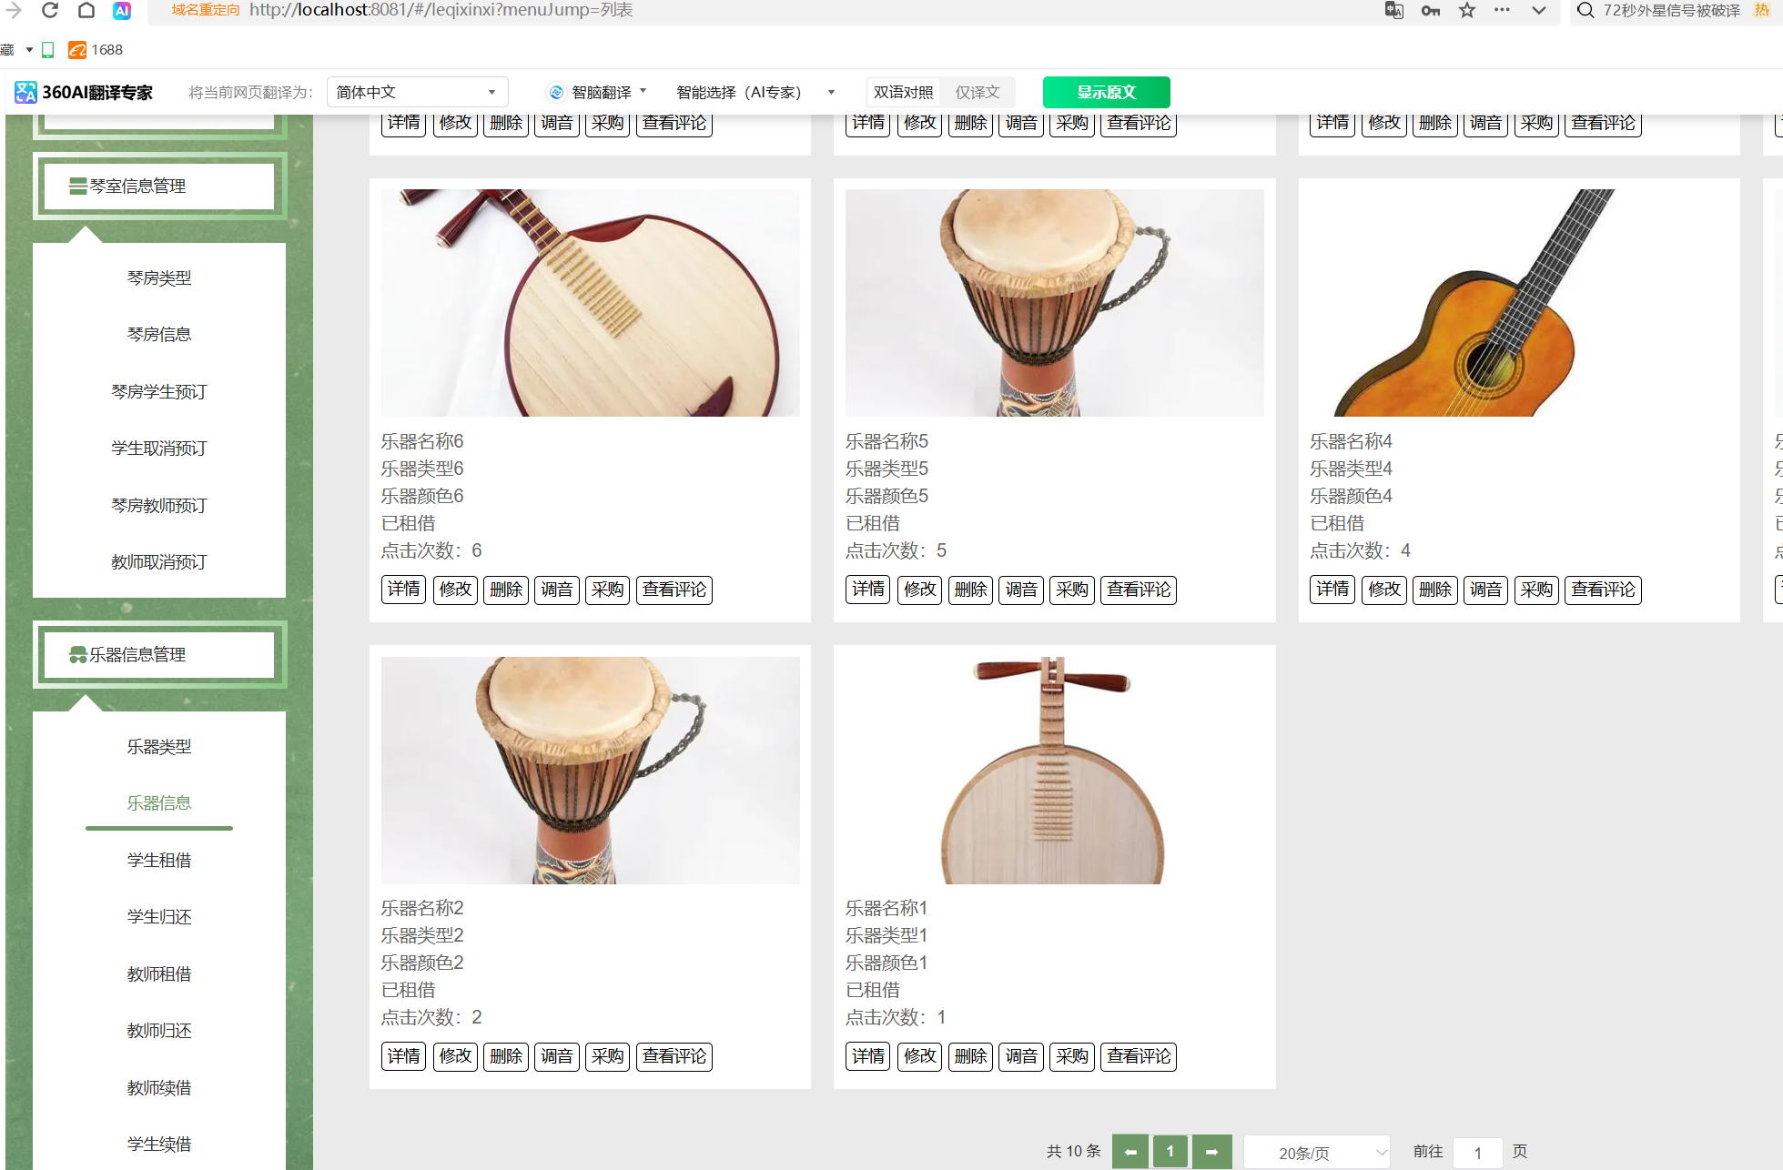The width and height of the screenshot is (1783, 1170).
Task: Open the translate page icon in address bar
Action: pos(1393,11)
